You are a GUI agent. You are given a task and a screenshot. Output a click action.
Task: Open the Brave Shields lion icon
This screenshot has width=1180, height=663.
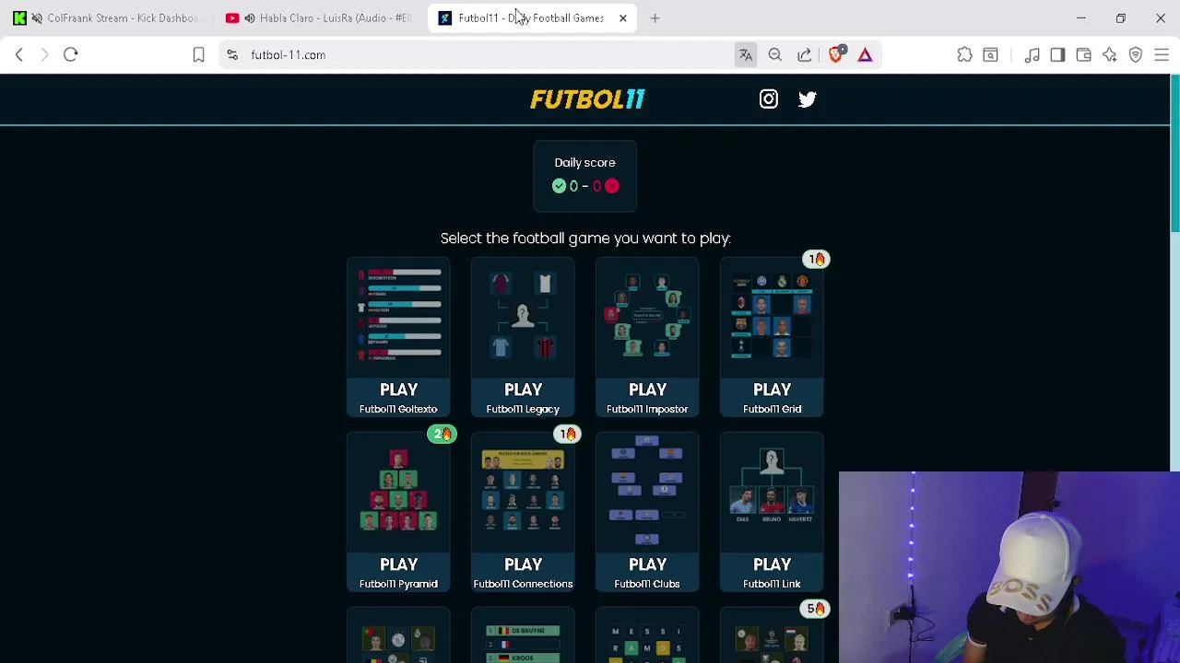coord(836,54)
